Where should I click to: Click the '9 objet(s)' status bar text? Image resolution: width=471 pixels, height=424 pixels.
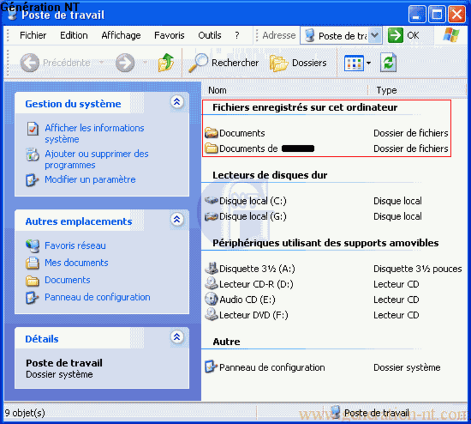[25, 412]
